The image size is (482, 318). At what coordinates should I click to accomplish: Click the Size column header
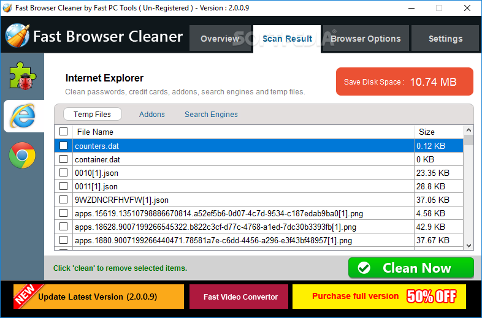coord(438,132)
